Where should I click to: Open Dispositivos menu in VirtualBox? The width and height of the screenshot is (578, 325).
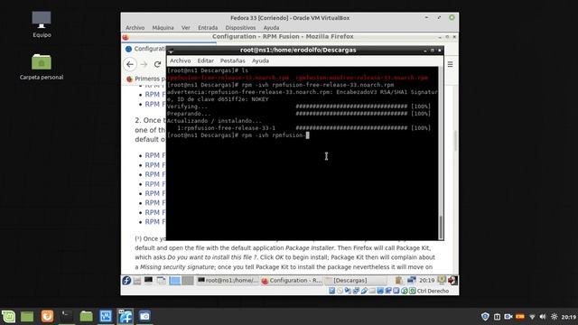point(240,28)
